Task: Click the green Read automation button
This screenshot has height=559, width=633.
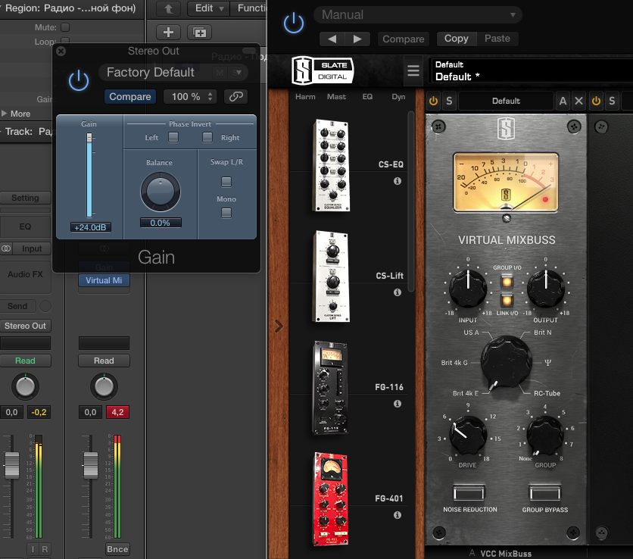Action: coord(25,361)
